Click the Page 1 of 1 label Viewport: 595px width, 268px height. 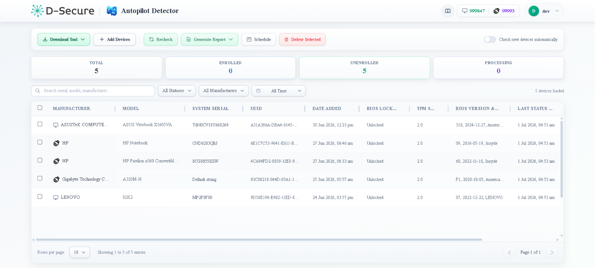(530, 253)
